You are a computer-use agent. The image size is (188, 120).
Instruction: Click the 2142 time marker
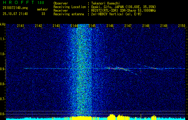(39, 26)
